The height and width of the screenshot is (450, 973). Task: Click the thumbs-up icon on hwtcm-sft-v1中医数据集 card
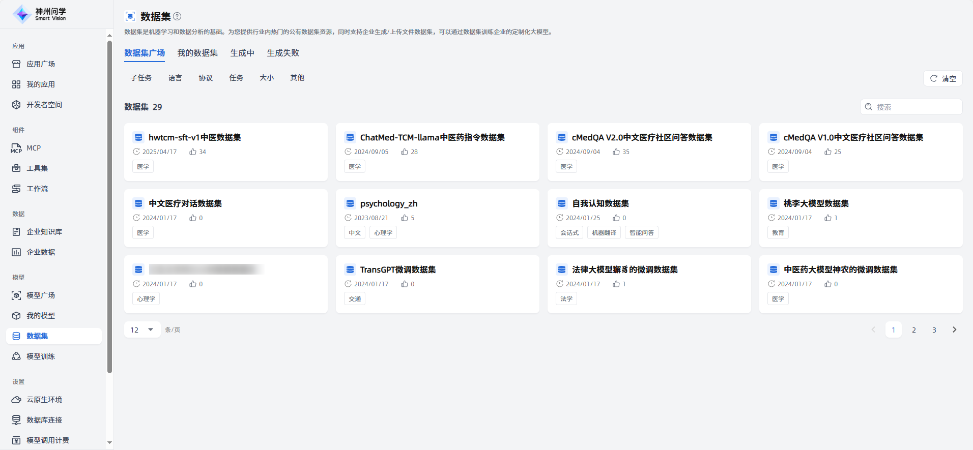(193, 152)
